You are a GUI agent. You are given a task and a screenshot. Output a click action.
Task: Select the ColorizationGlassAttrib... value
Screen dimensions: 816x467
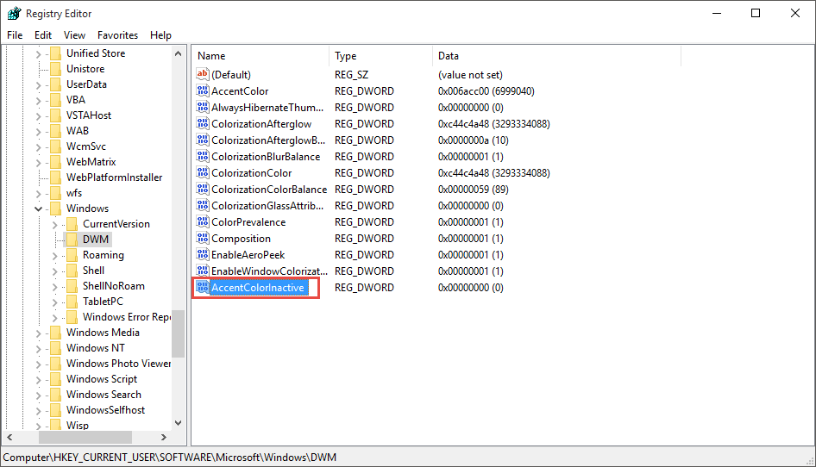267,205
